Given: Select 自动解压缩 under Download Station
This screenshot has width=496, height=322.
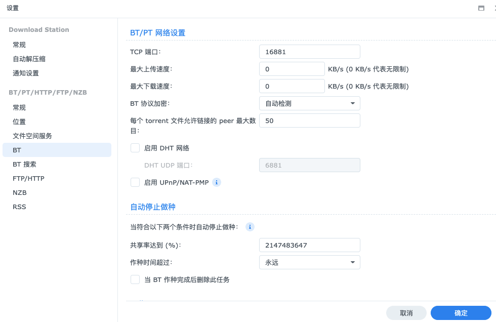Looking at the screenshot, I should click(29, 59).
